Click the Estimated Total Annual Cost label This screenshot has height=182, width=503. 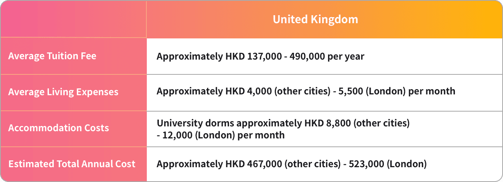point(72,164)
